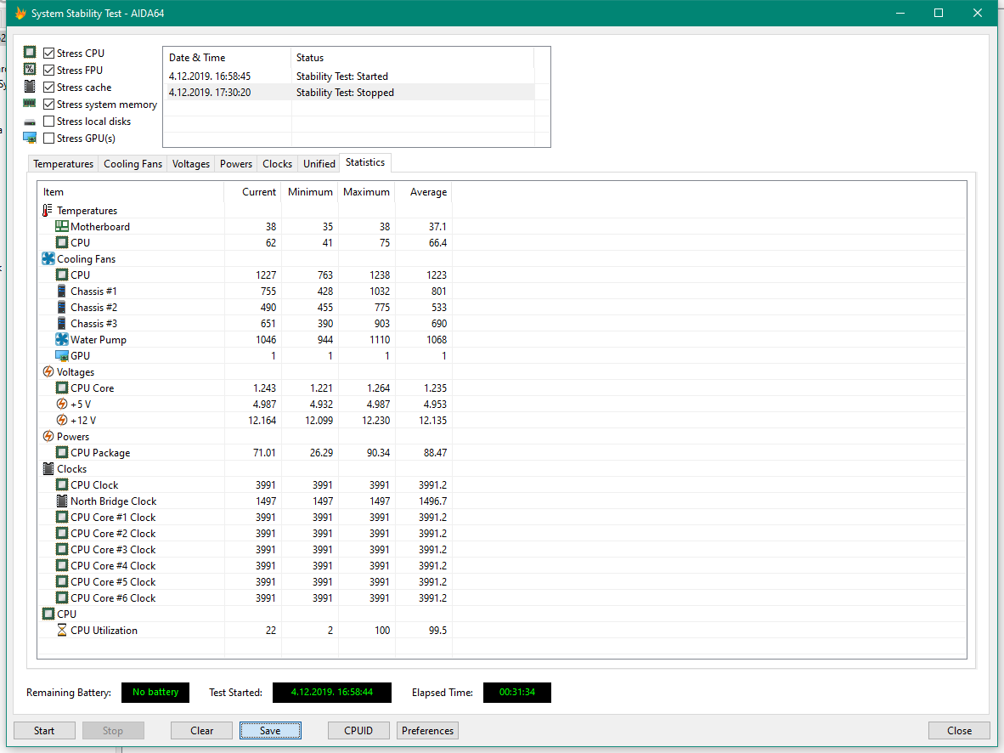1004x753 pixels.
Task: Switch to the Temperatures tab
Action: (x=64, y=164)
